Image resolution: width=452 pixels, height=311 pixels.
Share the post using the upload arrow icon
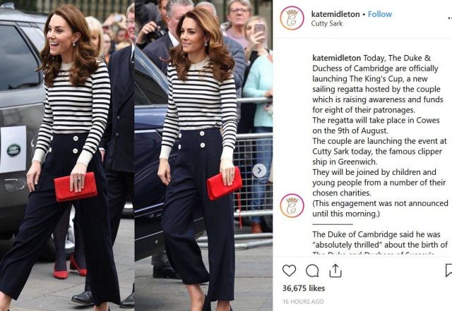(335, 271)
